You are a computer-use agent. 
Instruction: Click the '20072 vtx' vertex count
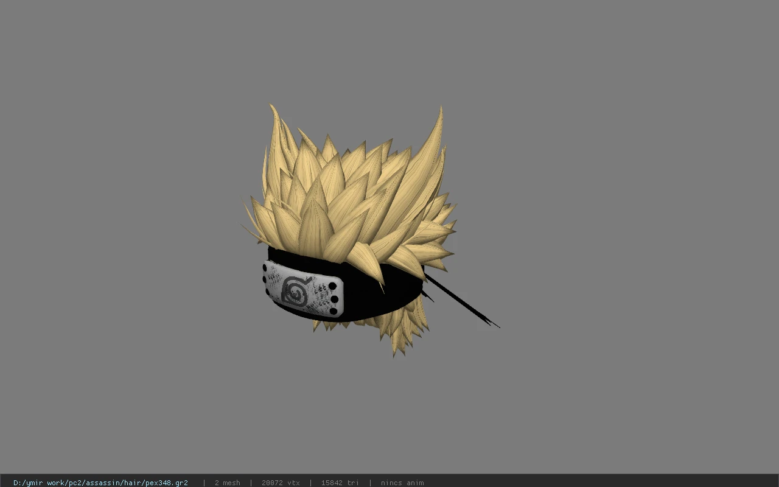tap(281, 483)
